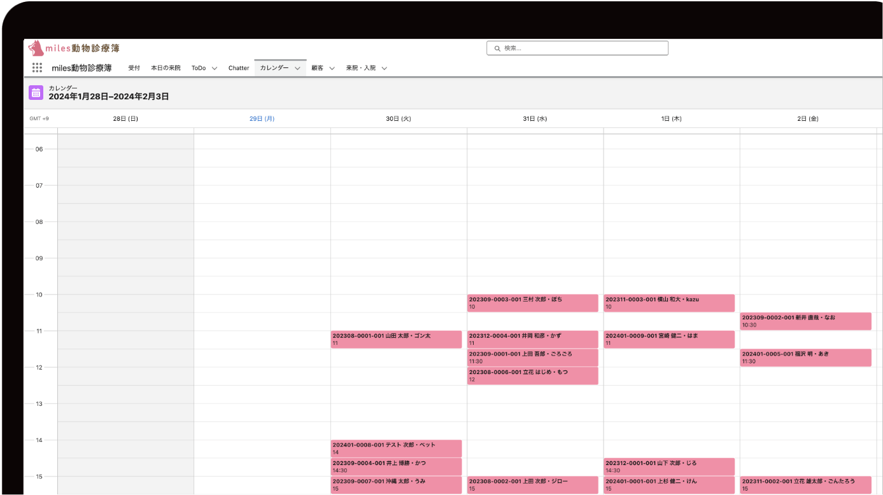Viewport: 883px width, 495px height.
Task: Open the 本日の来院 tab
Action: pyautogui.click(x=166, y=68)
